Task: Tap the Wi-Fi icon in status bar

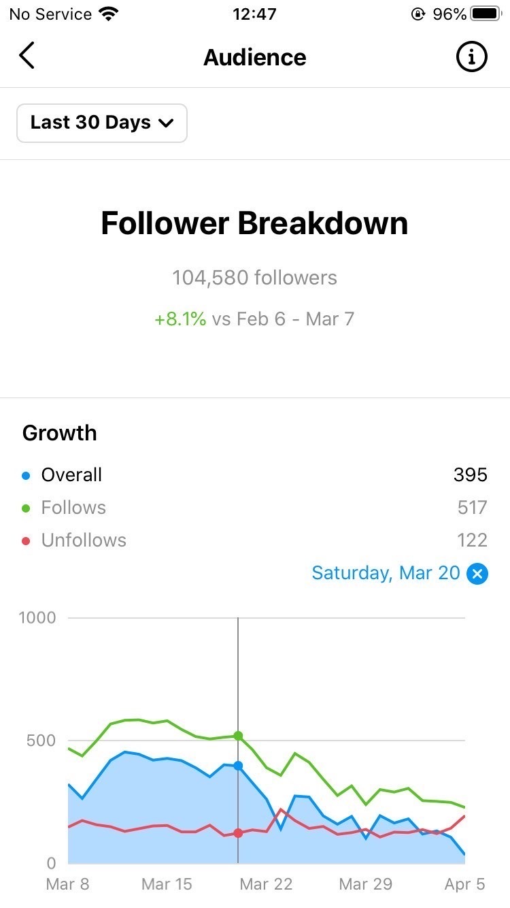Action: point(107,14)
